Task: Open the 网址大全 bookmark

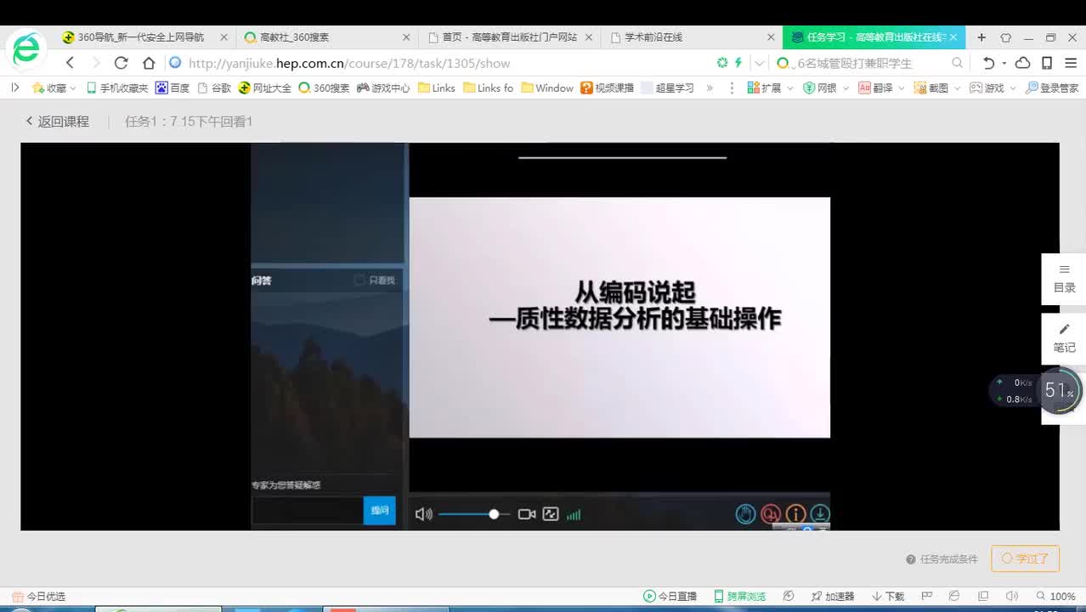Action: pos(265,88)
